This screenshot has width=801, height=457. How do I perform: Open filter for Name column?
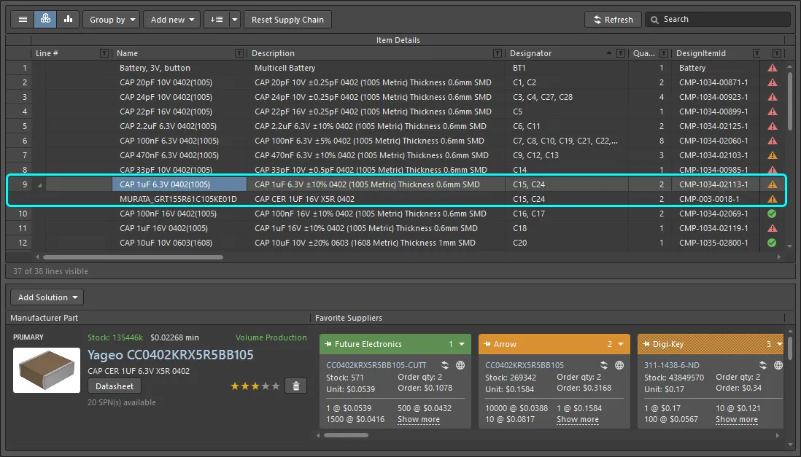tap(239, 53)
